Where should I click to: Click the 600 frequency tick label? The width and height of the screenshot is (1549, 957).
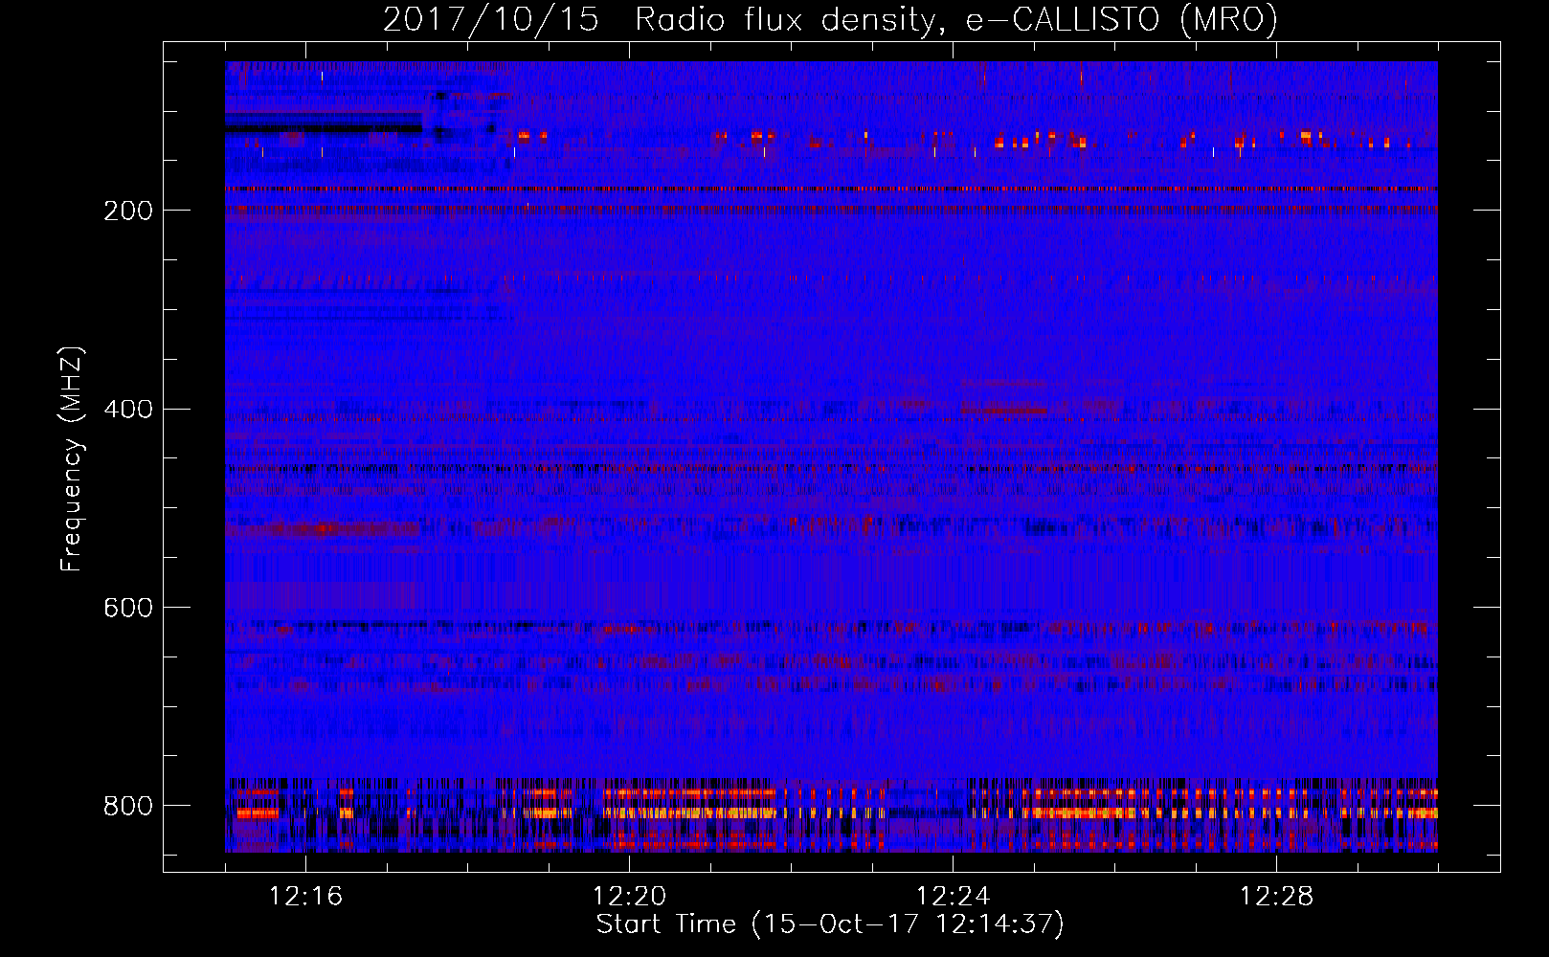(127, 608)
